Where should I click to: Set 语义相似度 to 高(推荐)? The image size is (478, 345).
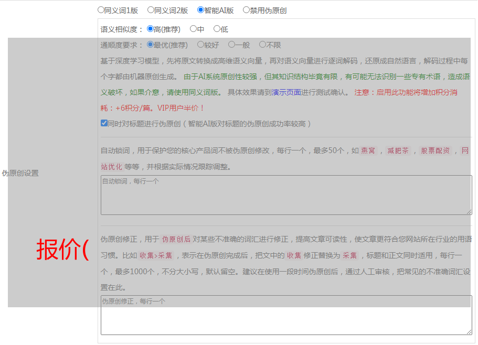(x=150, y=29)
